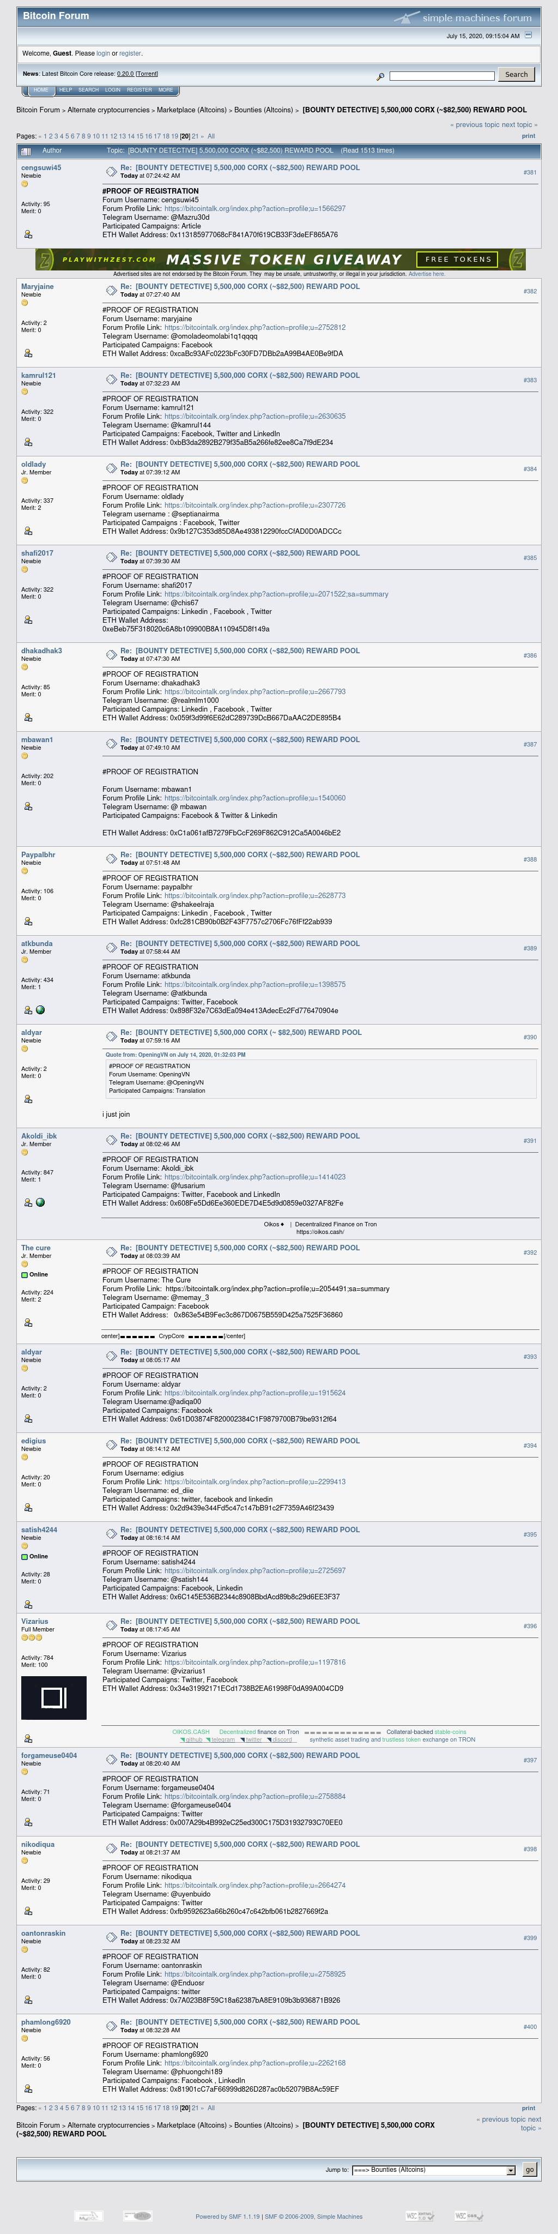Click the search text field
The width and height of the screenshot is (558, 2234).
(x=442, y=76)
